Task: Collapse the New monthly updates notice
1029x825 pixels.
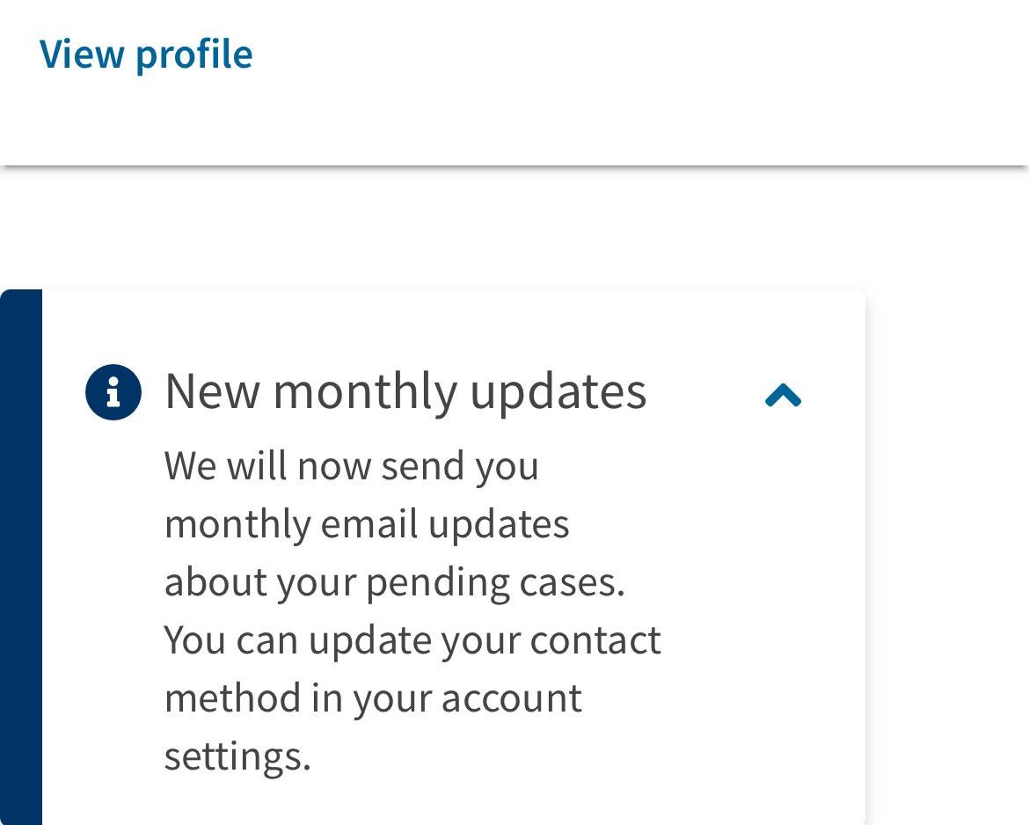Action: [x=783, y=395]
